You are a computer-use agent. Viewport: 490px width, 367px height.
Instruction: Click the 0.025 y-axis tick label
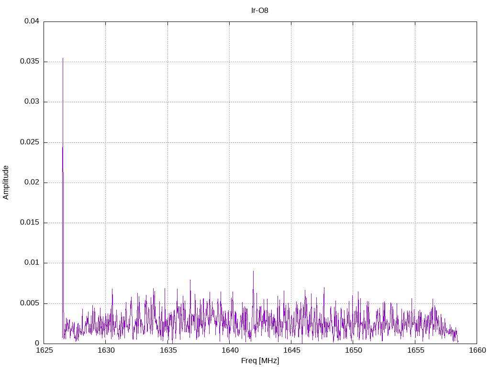(x=30, y=142)
